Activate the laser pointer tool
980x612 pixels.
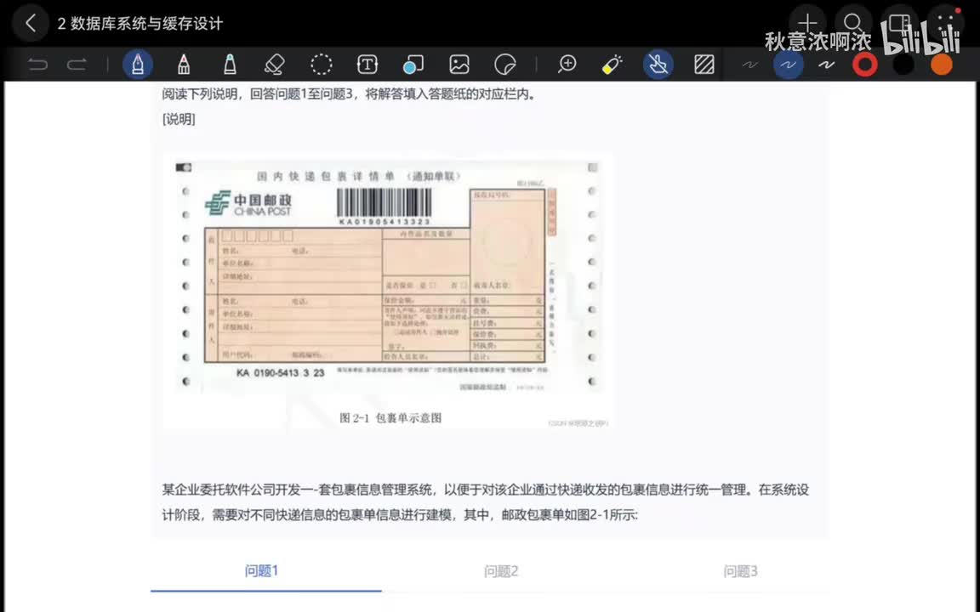click(612, 65)
